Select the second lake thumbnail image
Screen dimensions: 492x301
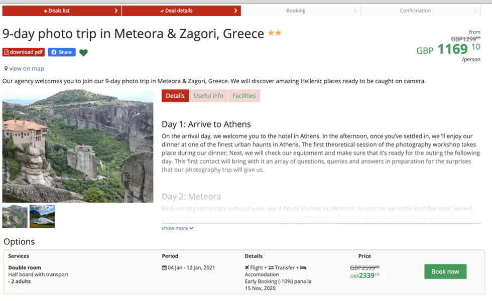coord(42,216)
